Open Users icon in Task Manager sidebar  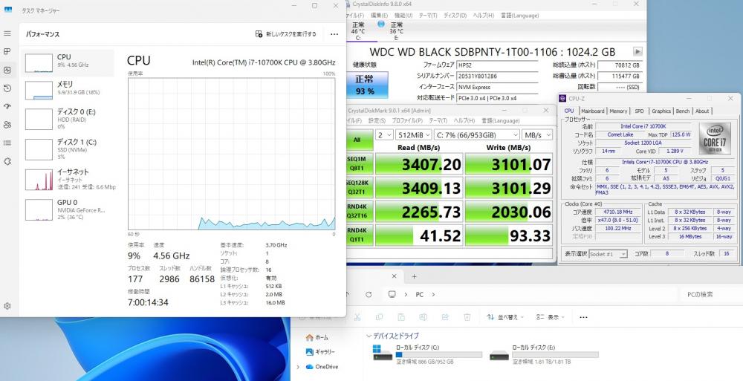click(7, 125)
